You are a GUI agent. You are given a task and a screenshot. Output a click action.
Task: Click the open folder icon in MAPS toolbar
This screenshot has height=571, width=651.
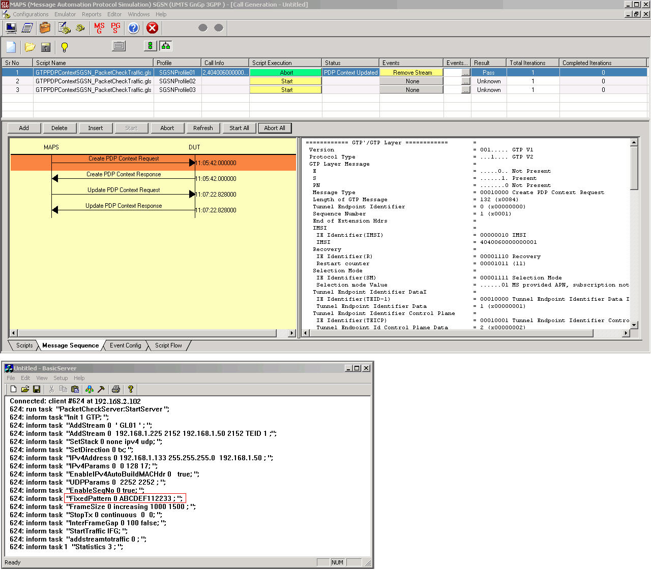30,47
